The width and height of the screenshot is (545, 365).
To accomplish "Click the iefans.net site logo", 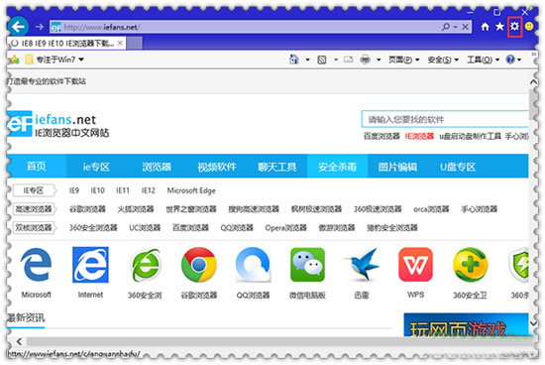I will coord(58,124).
